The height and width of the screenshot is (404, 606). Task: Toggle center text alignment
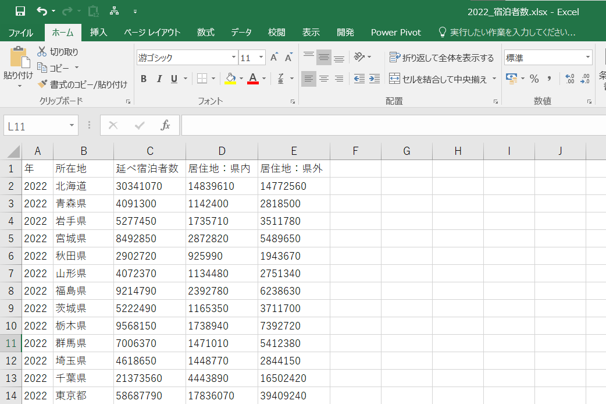point(323,79)
